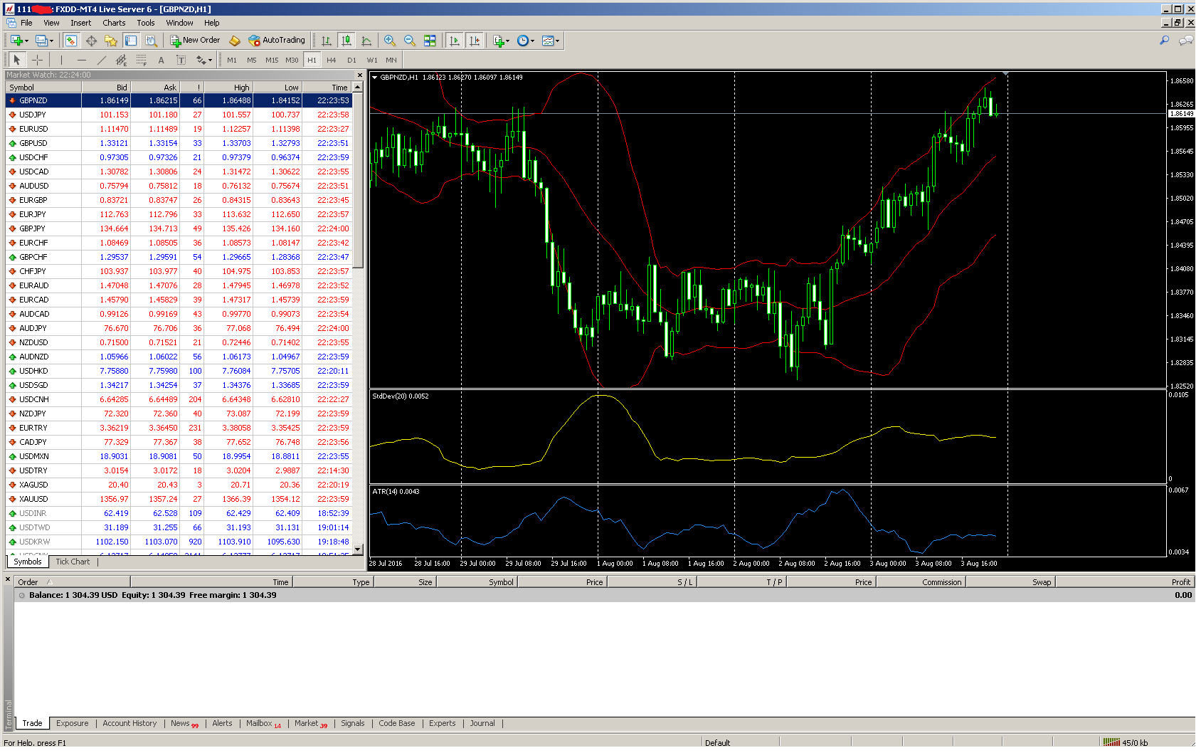
Task: Open the Journal tab
Action: (x=482, y=723)
